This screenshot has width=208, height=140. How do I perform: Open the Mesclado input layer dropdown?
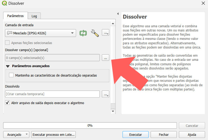(40, 33)
